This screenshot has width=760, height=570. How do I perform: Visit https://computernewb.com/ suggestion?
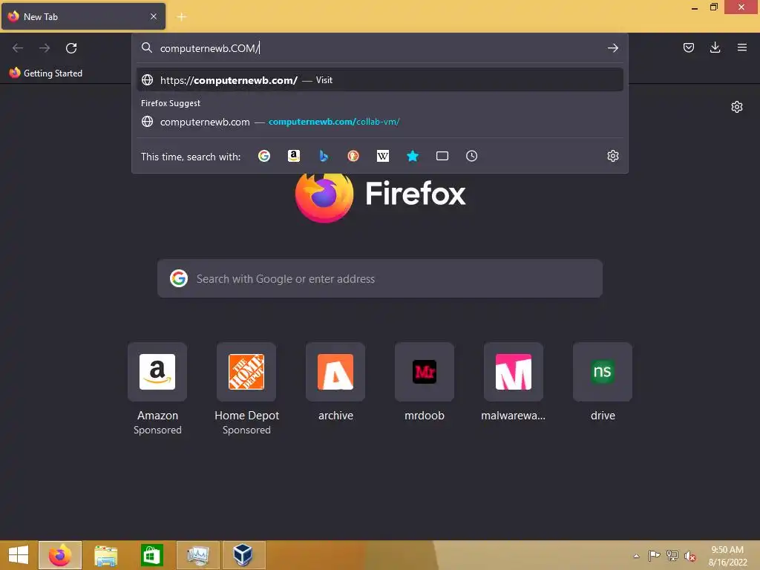click(x=380, y=80)
